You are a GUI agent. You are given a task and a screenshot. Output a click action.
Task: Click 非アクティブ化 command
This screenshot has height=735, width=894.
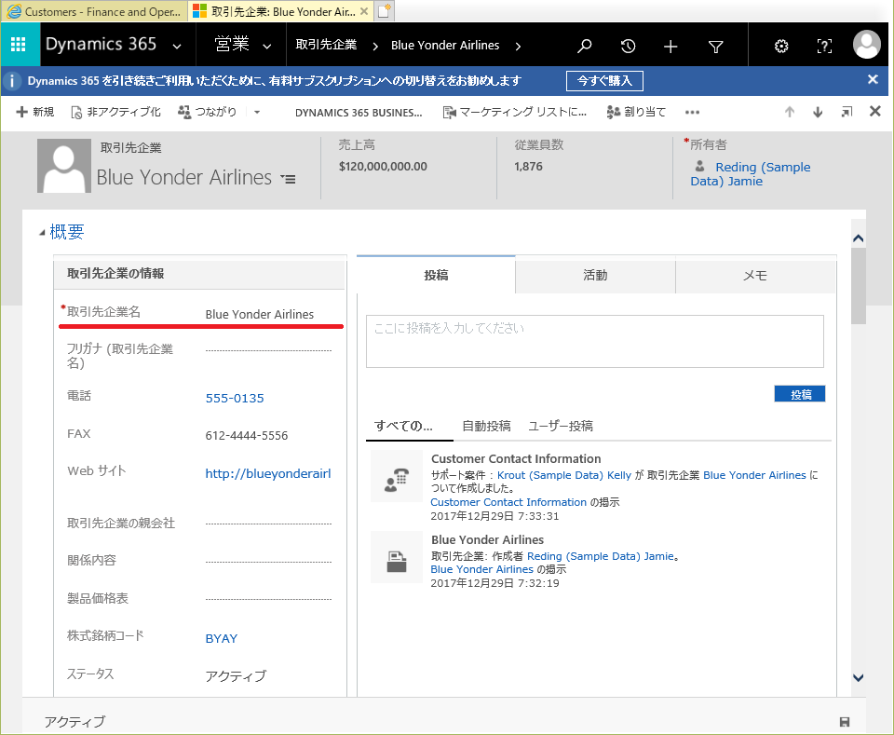[115, 112]
